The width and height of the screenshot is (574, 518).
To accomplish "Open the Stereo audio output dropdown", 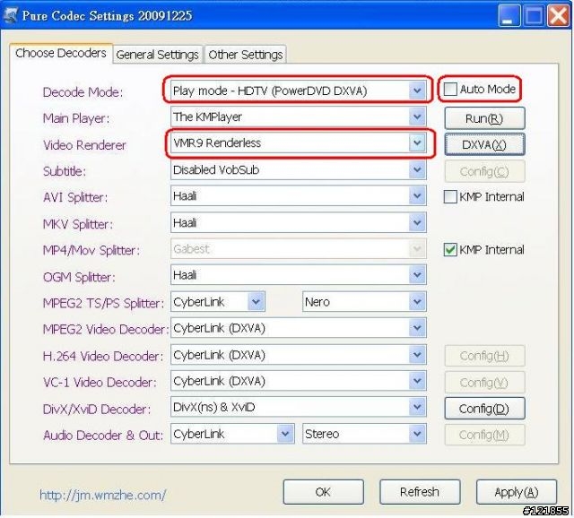I will (x=417, y=434).
